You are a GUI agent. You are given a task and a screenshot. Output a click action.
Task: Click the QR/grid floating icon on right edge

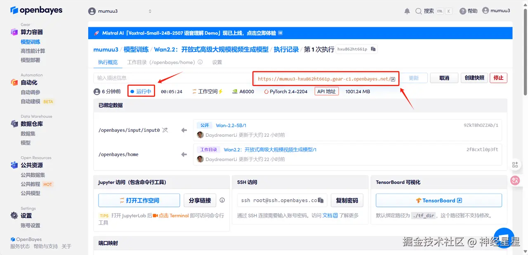[x=515, y=164]
